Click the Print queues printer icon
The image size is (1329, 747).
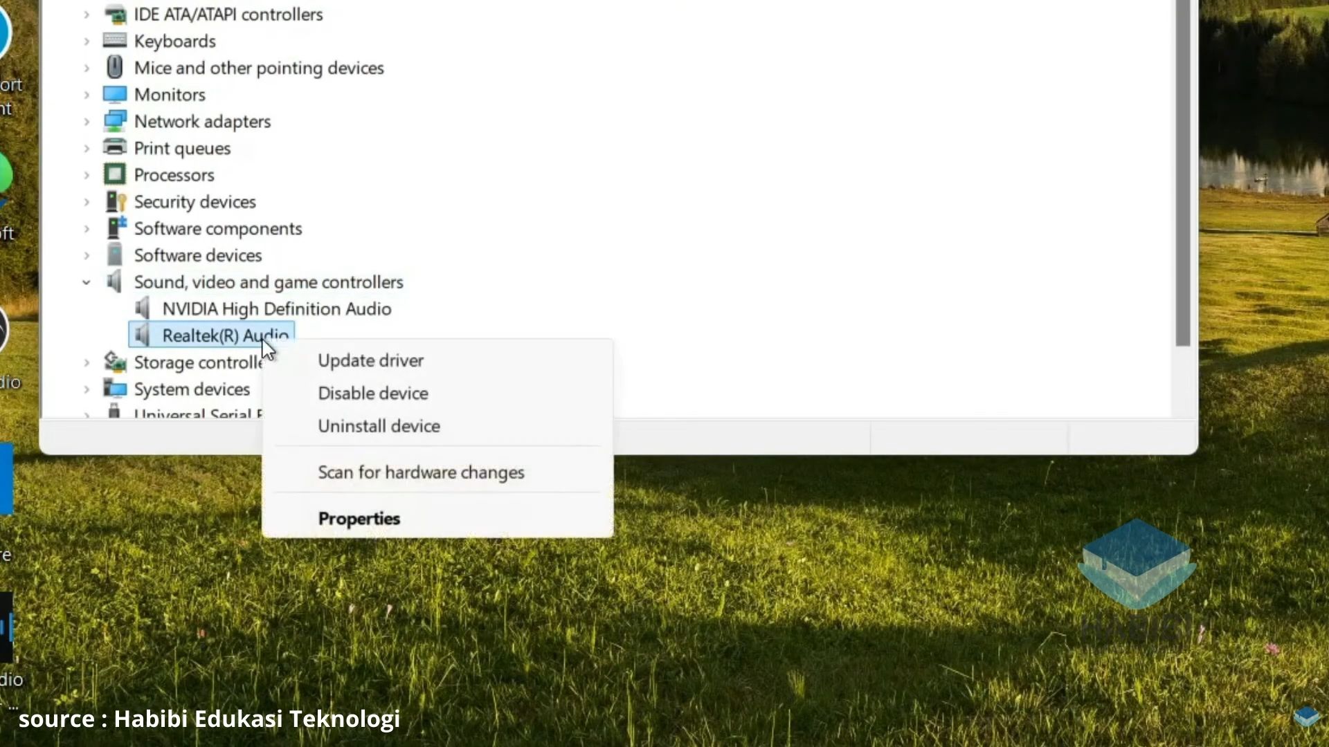tap(115, 147)
